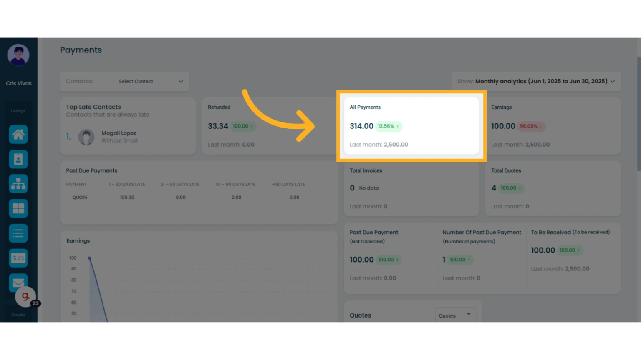Open the mail envelope icon in sidebar
The image size is (641, 360).
tap(18, 282)
